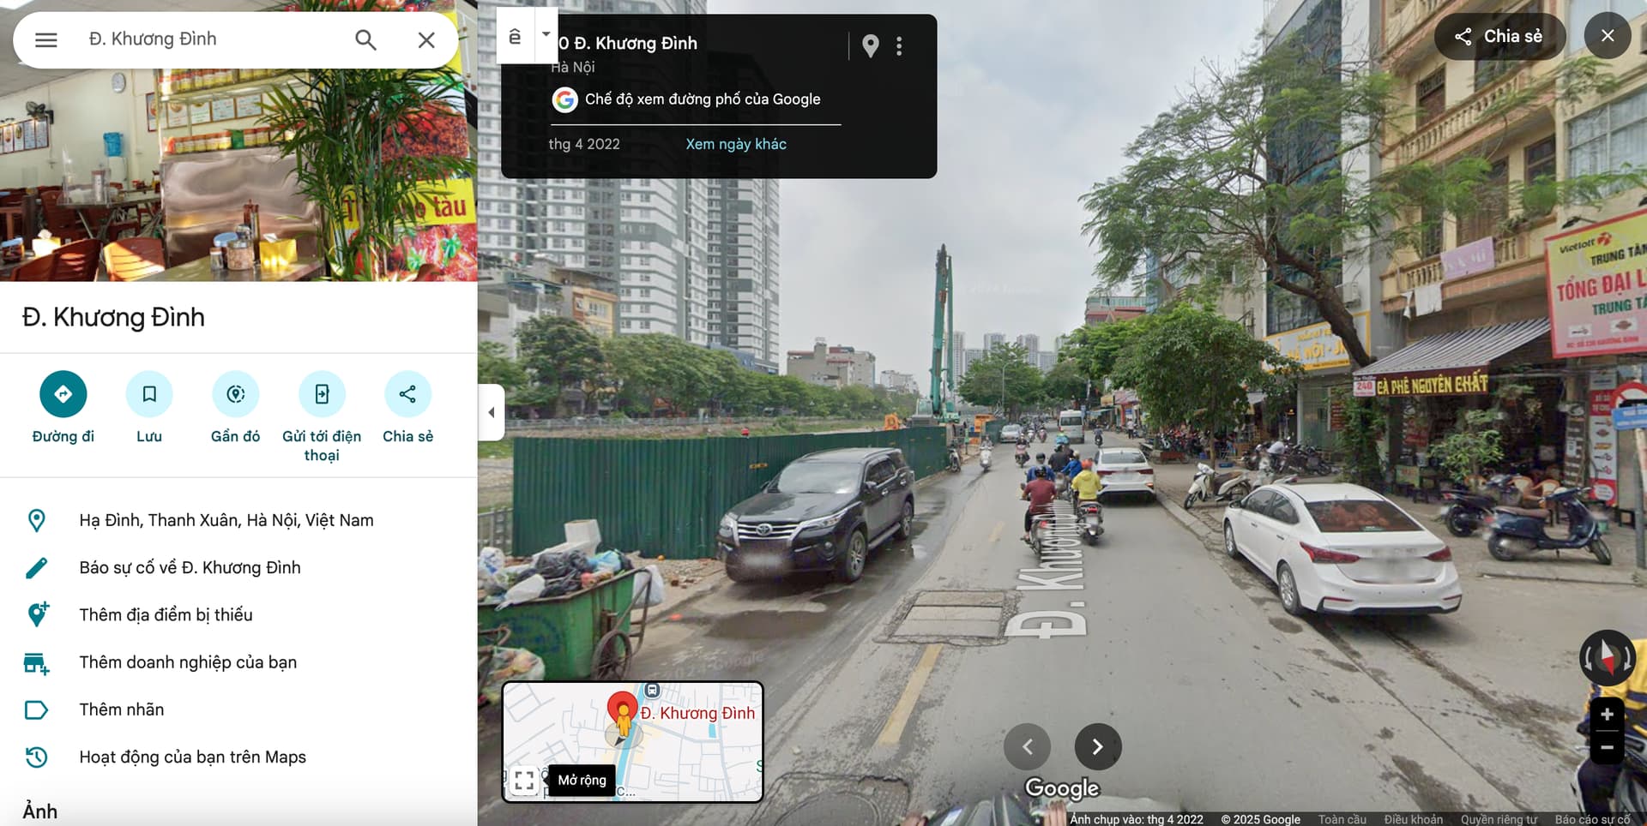Click Chia sẻ icon in side panel
Viewport: 1647px width, 826px height.
(407, 394)
